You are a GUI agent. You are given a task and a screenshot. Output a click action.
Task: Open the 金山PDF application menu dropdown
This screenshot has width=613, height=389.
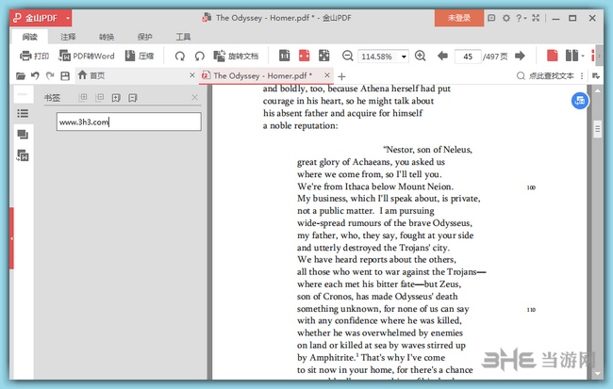(x=68, y=18)
